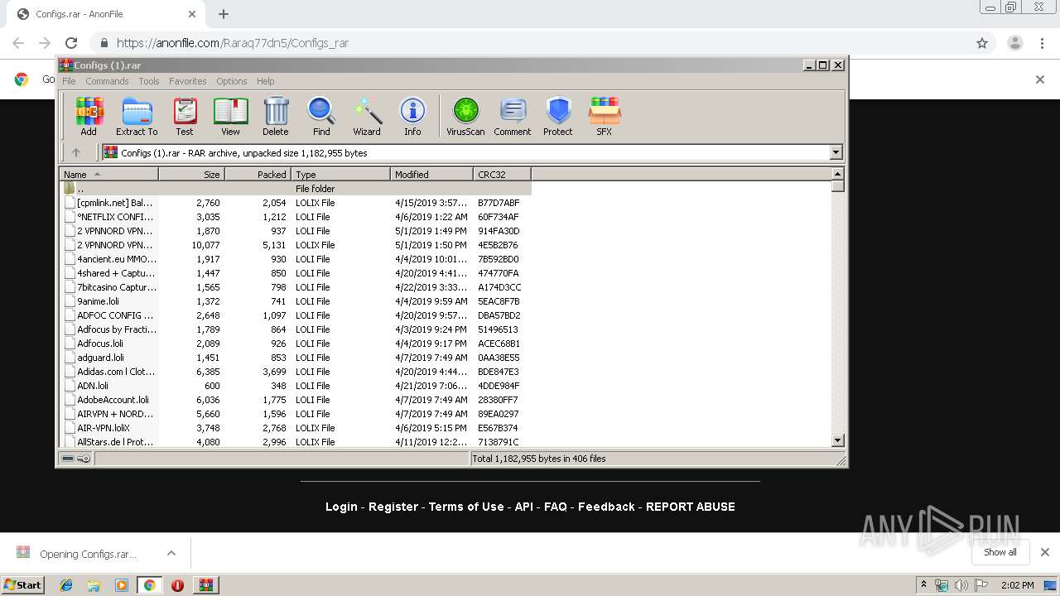This screenshot has height=596, width=1060.
Task: Click the file list scroll down arrow
Action: point(837,440)
